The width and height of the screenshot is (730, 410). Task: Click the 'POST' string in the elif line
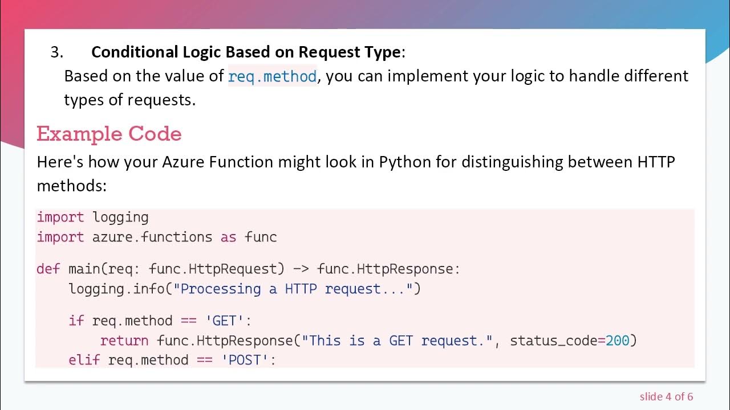[x=248, y=360]
